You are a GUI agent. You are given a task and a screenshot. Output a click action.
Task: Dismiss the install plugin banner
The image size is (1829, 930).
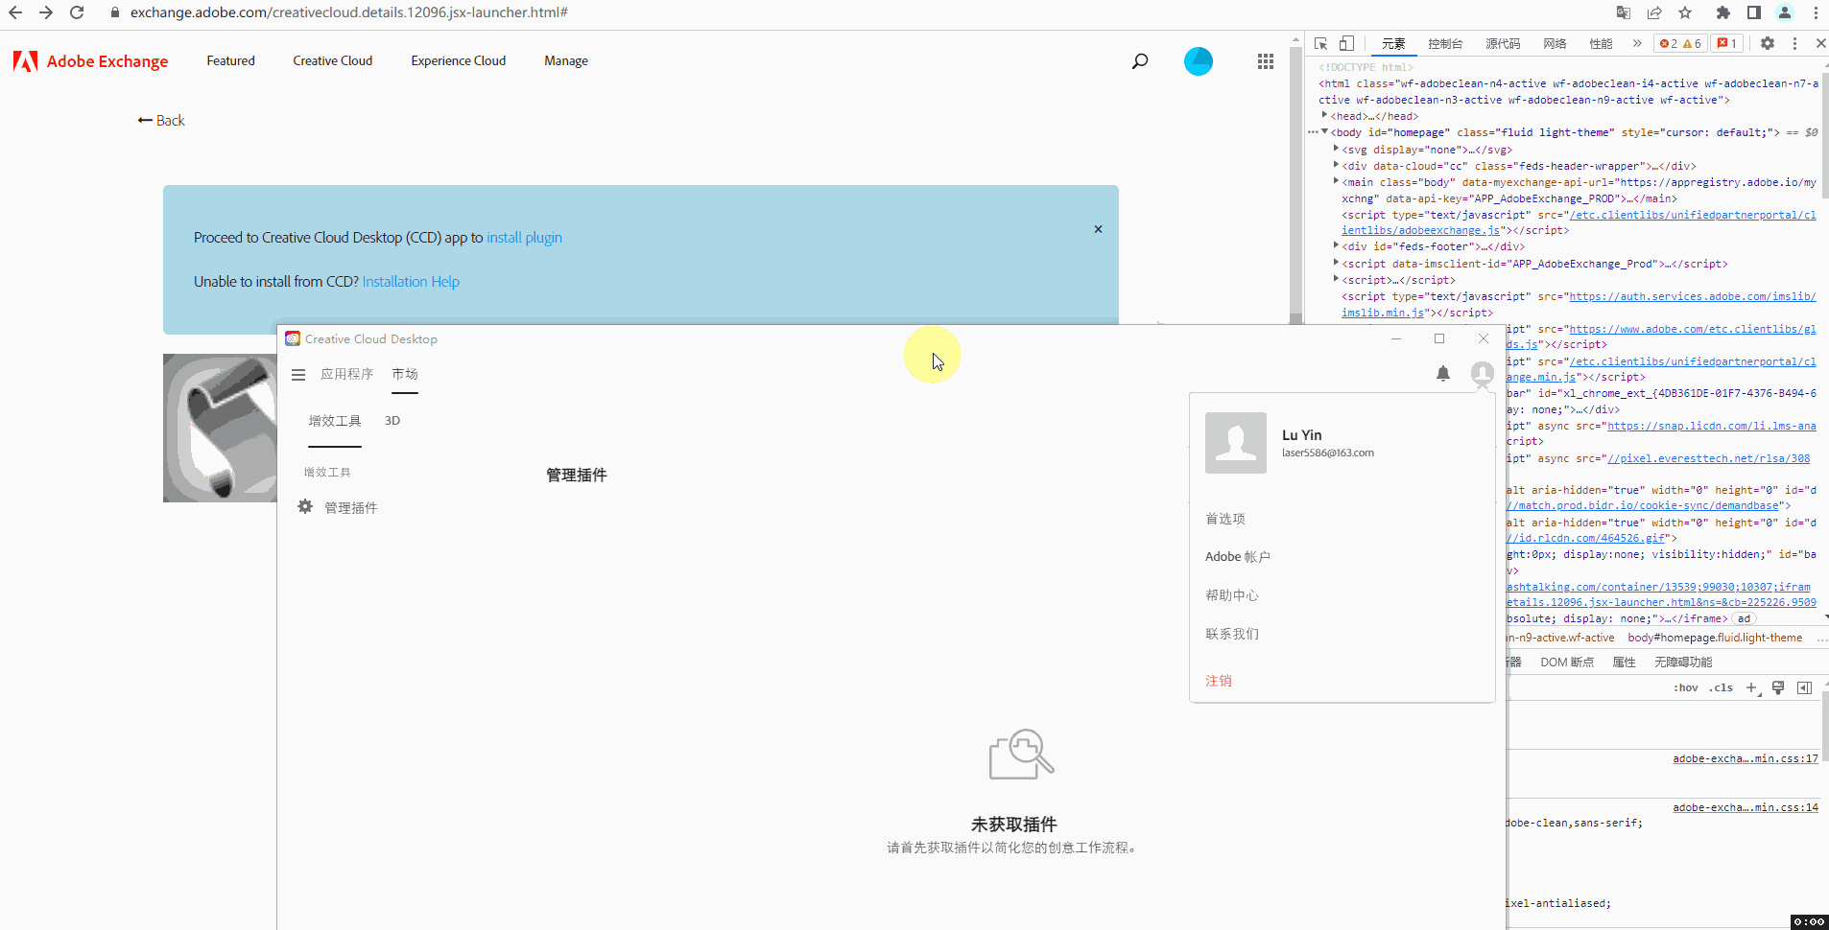1098,229
